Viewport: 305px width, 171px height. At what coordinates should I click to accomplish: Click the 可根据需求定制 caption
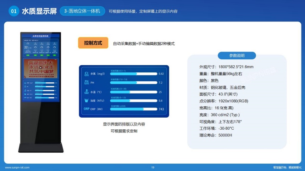pos(124,131)
